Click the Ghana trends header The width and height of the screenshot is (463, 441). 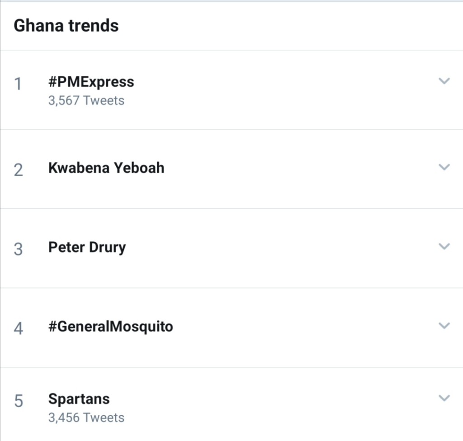[x=66, y=25]
